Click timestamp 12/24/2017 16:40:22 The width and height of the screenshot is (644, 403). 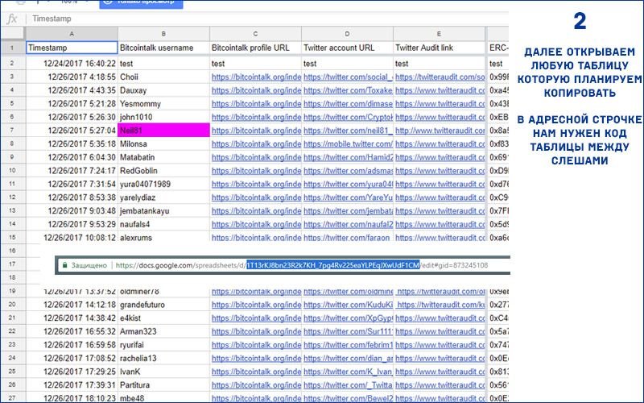[x=80, y=64]
